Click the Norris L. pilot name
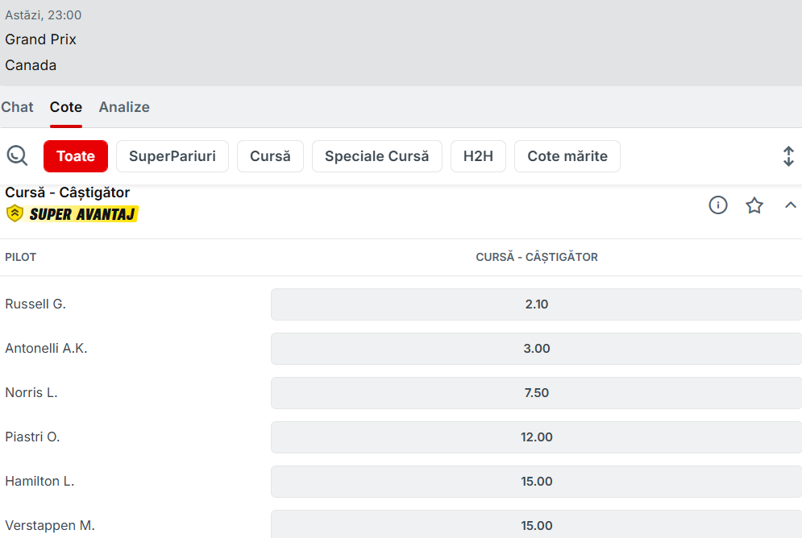 [31, 392]
